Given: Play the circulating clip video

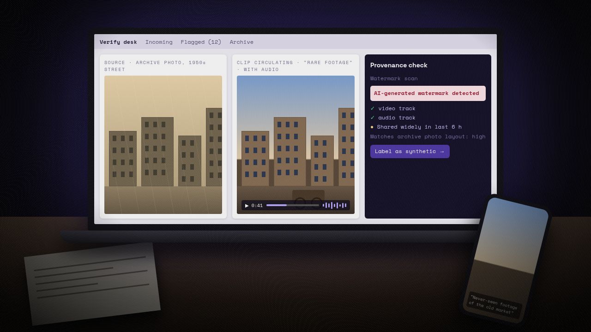Looking at the screenshot, I should (x=247, y=206).
